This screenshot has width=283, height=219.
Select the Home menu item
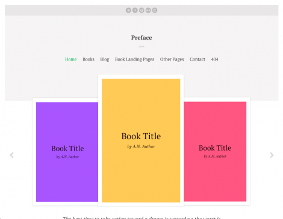click(x=71, y=59)
